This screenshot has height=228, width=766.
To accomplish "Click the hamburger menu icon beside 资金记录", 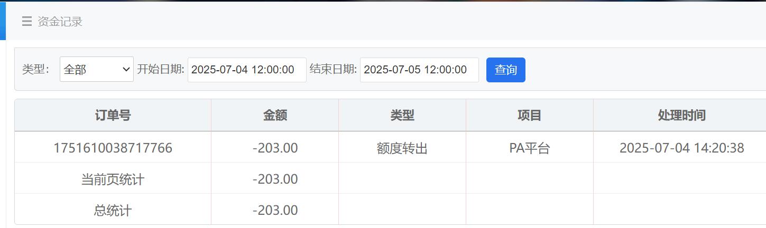I will [x=26, y=22].
